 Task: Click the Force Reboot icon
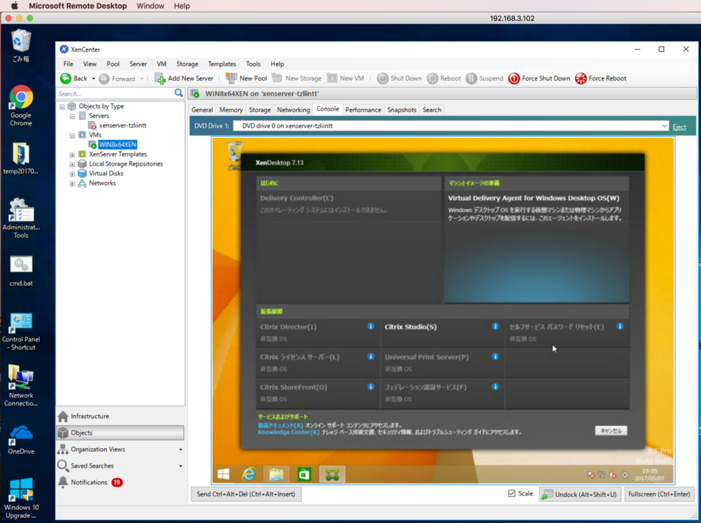tap(581, 79)
